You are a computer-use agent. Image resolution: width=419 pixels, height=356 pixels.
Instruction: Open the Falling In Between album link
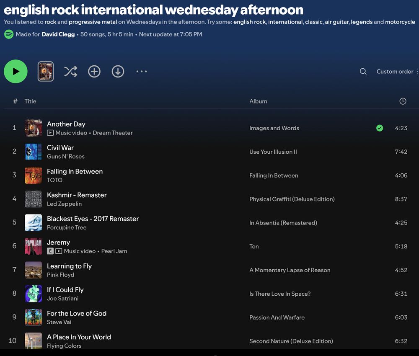coord(274,175)
